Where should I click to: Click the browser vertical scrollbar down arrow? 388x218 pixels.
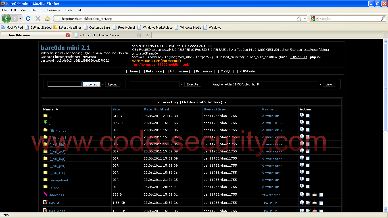(385, 209)
